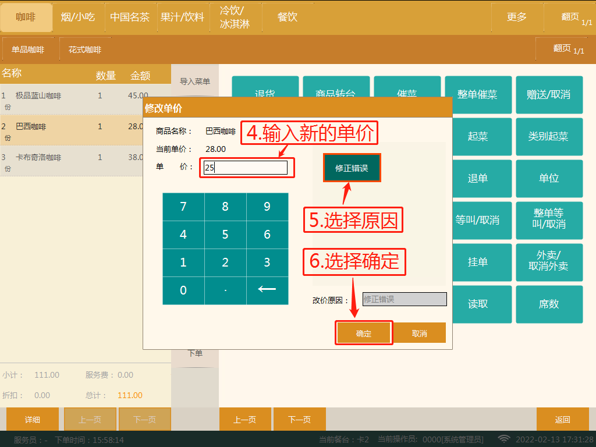Click the Wi-Fi signal icon in status bar

pyautogui.click(x=504, y=439)
